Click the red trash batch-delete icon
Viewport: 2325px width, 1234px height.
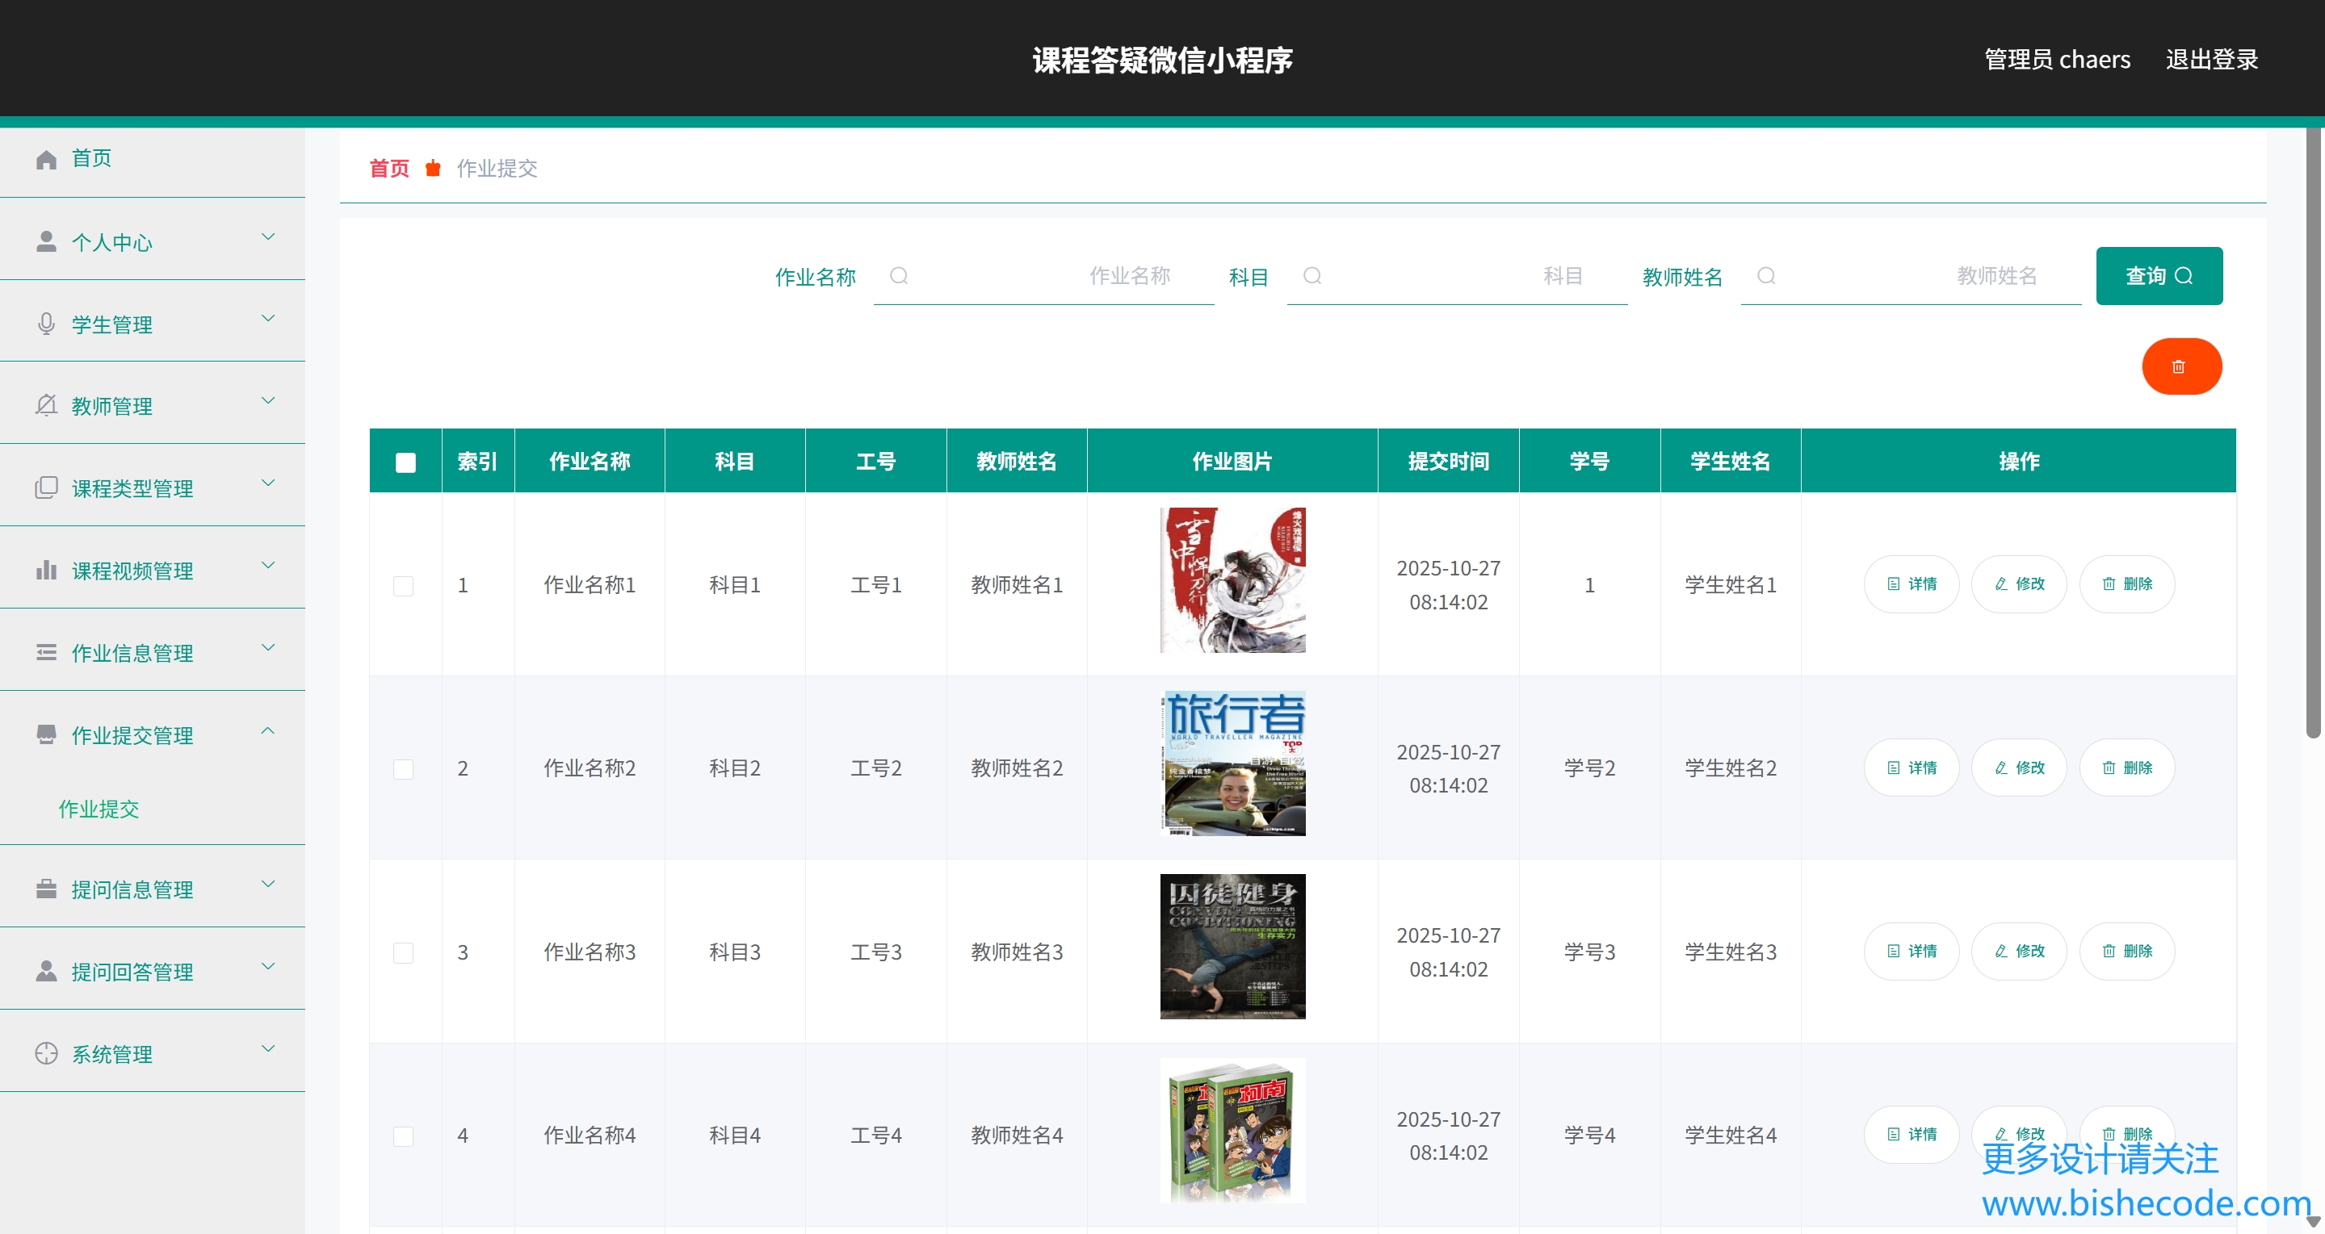coord(2180,366)
